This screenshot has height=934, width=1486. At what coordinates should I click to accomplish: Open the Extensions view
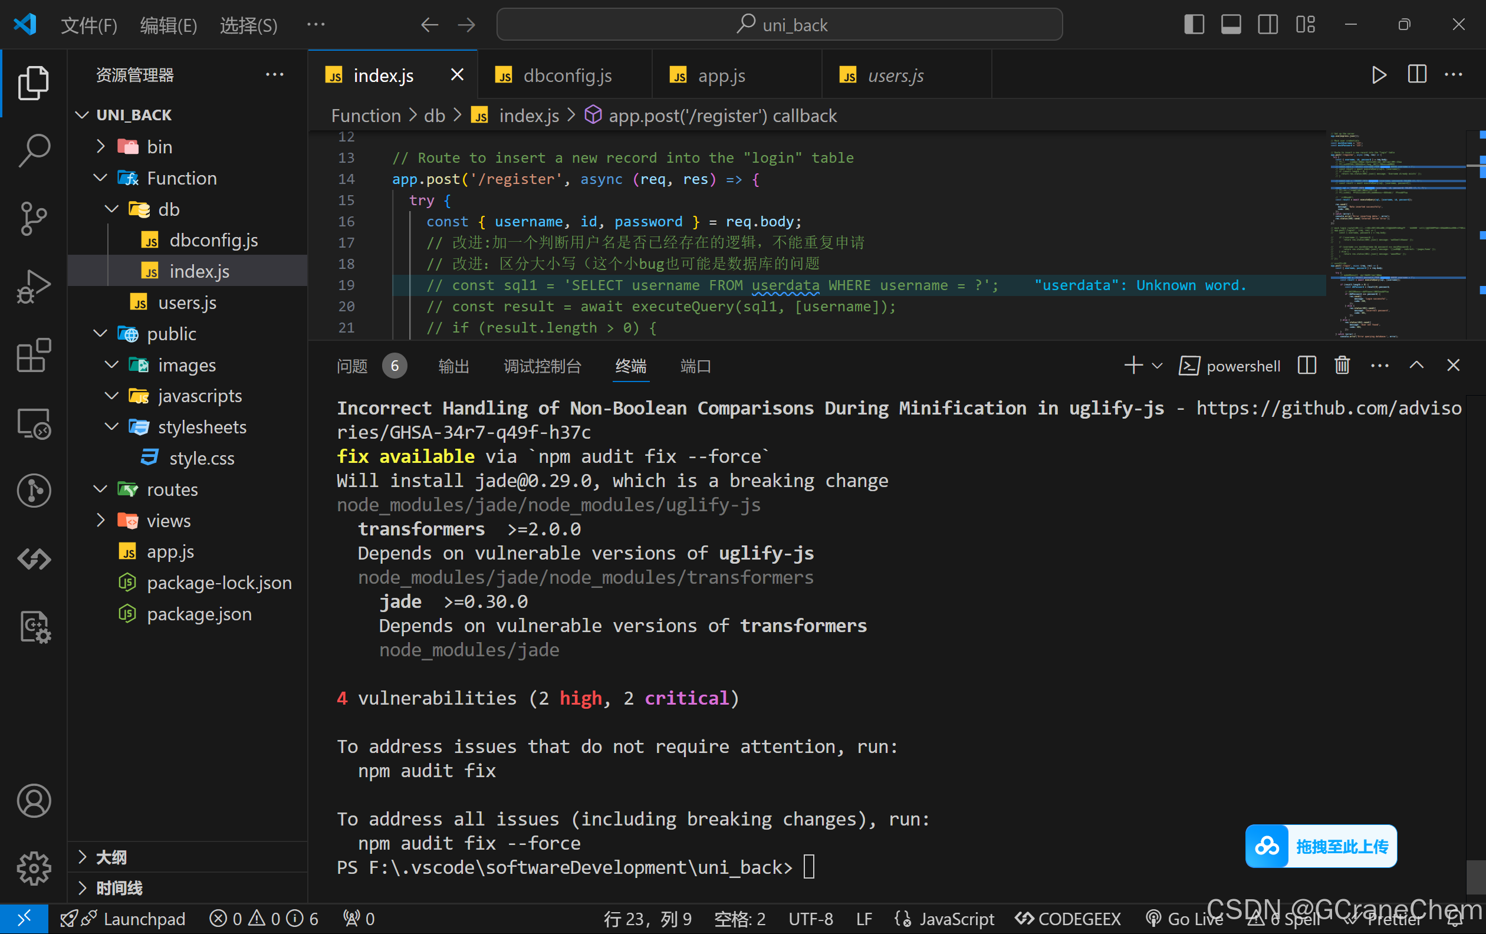click(x=34, y=356)
